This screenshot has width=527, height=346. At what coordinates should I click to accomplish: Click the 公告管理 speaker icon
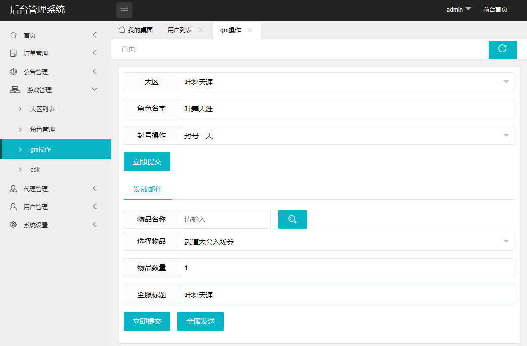13,72
